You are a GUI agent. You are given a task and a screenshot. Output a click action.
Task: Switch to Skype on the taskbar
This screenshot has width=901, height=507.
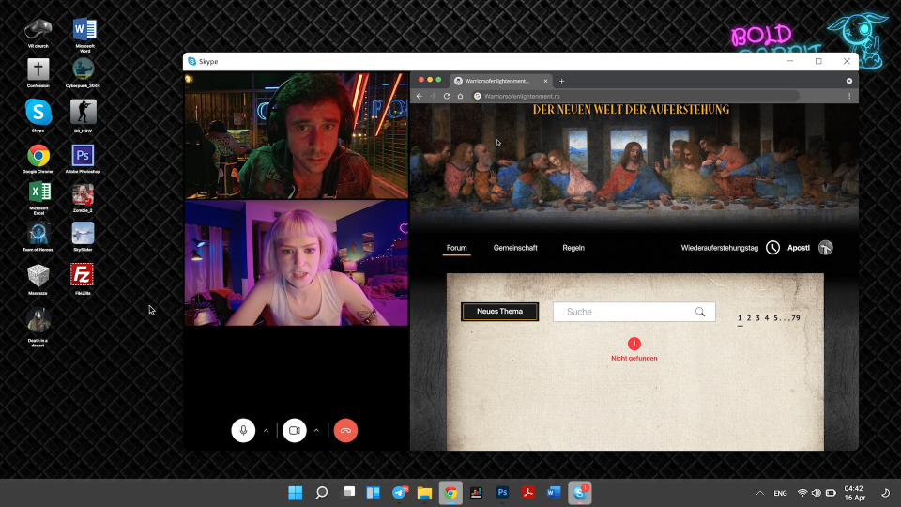[x=579, y=493]
